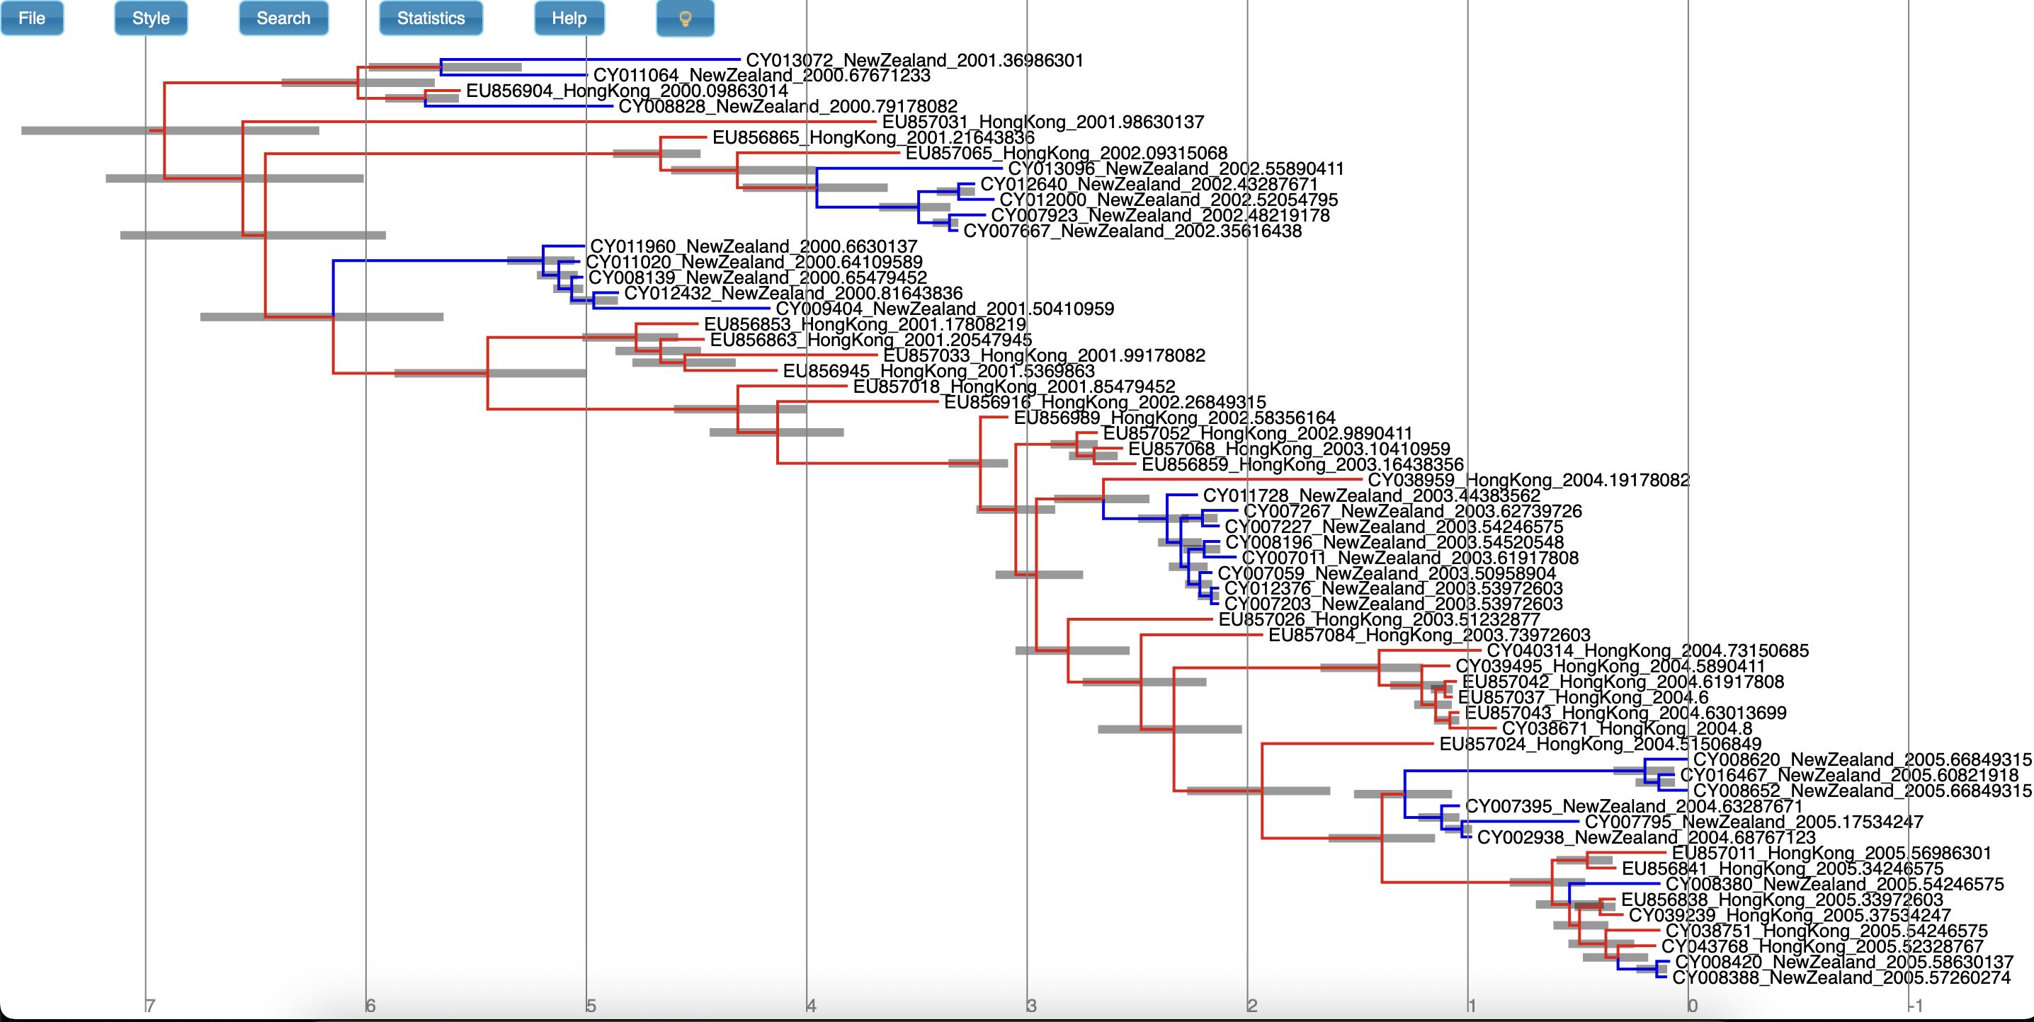The height and width of the screenshot is (1022, 2034).
Task: Select tip label EU857031_HongKong_2001.98630137
Action: pyautogui.click(x=1043, y=122)
